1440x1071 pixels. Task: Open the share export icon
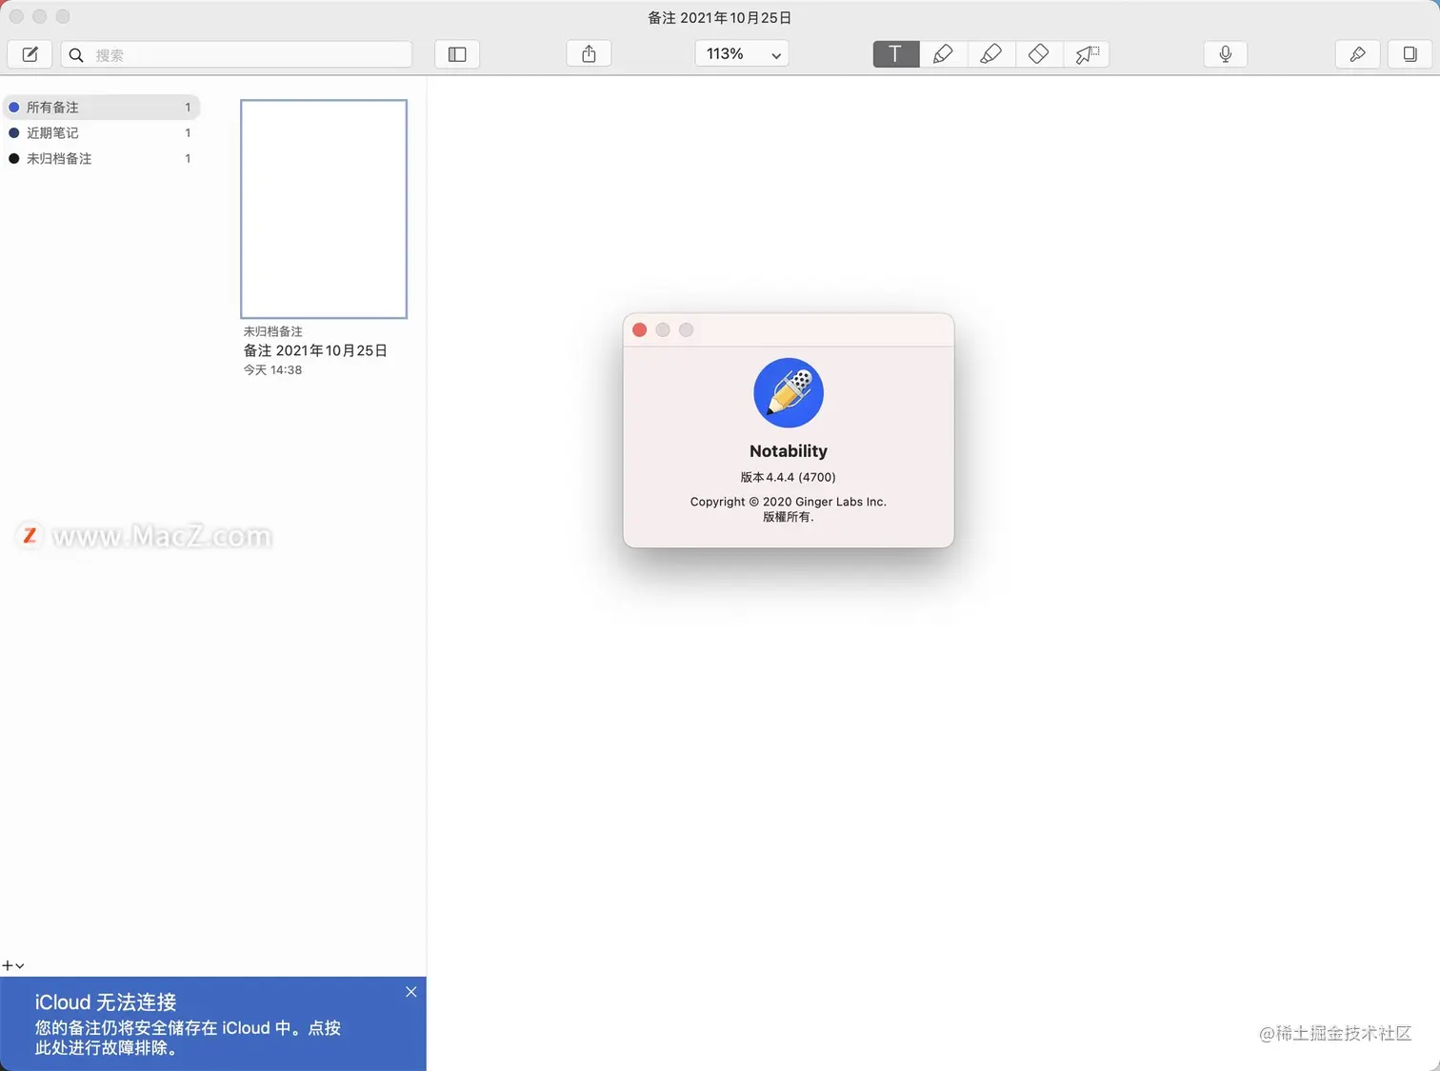589,54
